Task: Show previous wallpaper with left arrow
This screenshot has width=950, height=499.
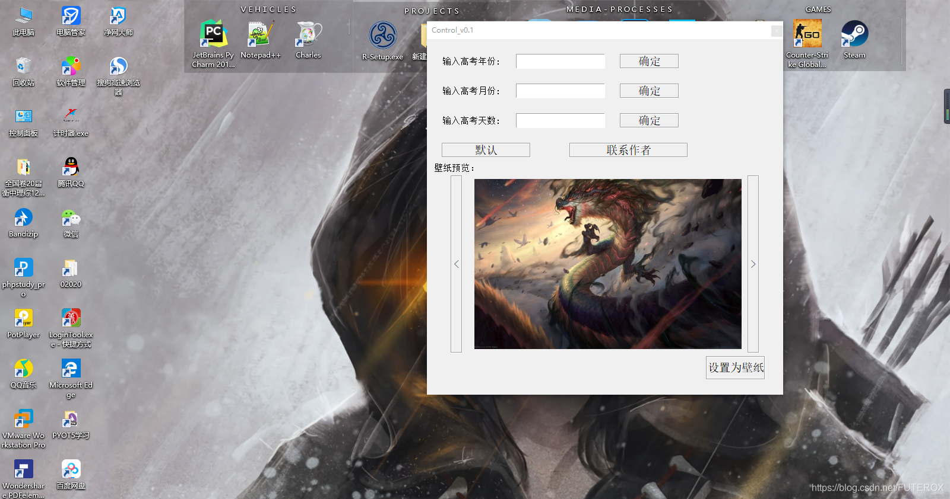Action: [x=456, y=264]
